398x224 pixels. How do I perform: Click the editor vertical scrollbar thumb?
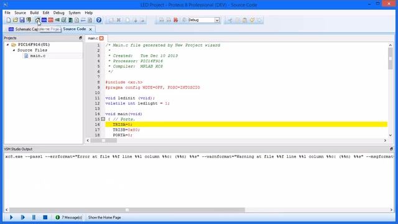click(390, 58)
